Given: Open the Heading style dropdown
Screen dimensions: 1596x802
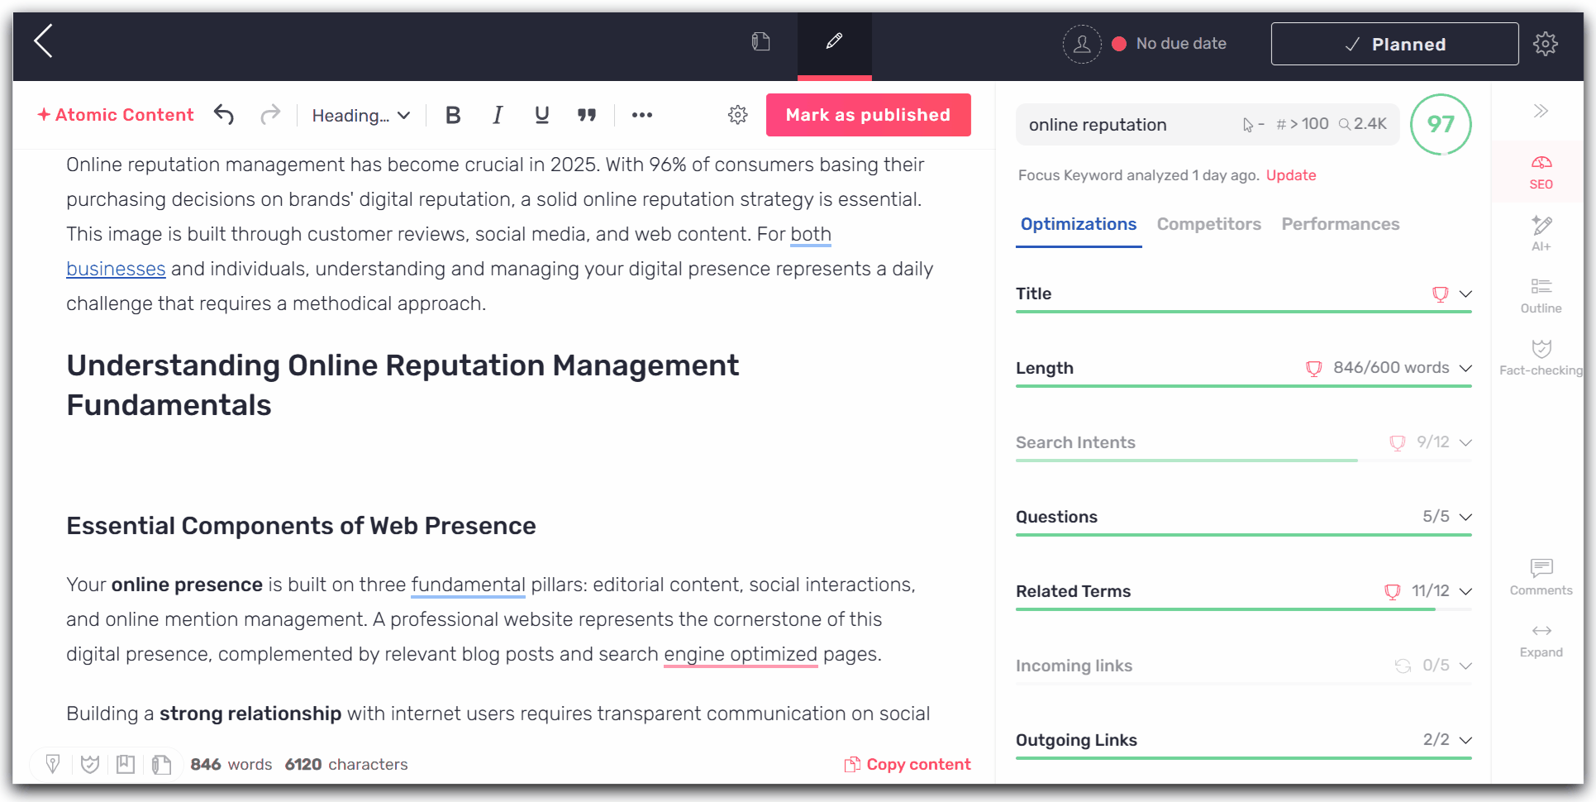Looking at the screenshot, I should pos(361,116).
